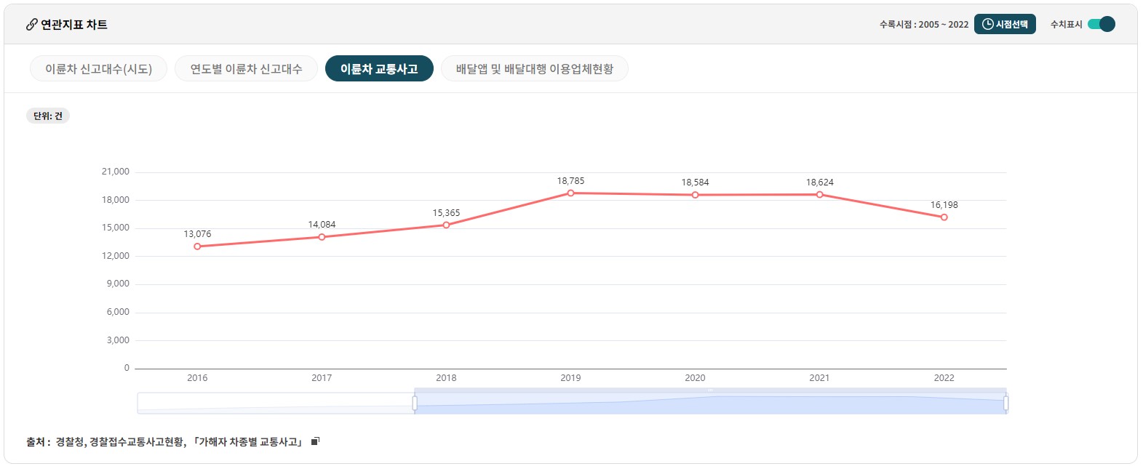Click the 18,624 value label
Image resolution: width=1143 pixels, height=469 pixels.
click(x=819, y=183)
